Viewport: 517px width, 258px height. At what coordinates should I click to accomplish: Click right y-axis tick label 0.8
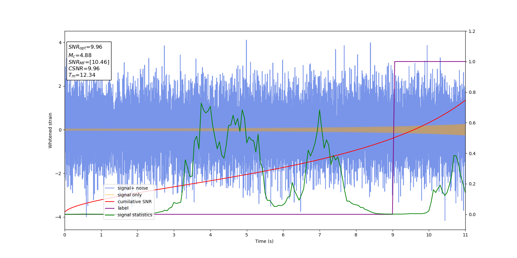(x=472, y=92)
